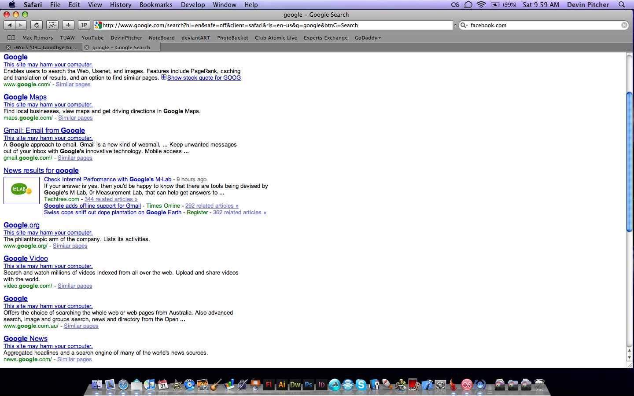Open the Google News result
The image size is (634, 396).
(x=26, y=338)
